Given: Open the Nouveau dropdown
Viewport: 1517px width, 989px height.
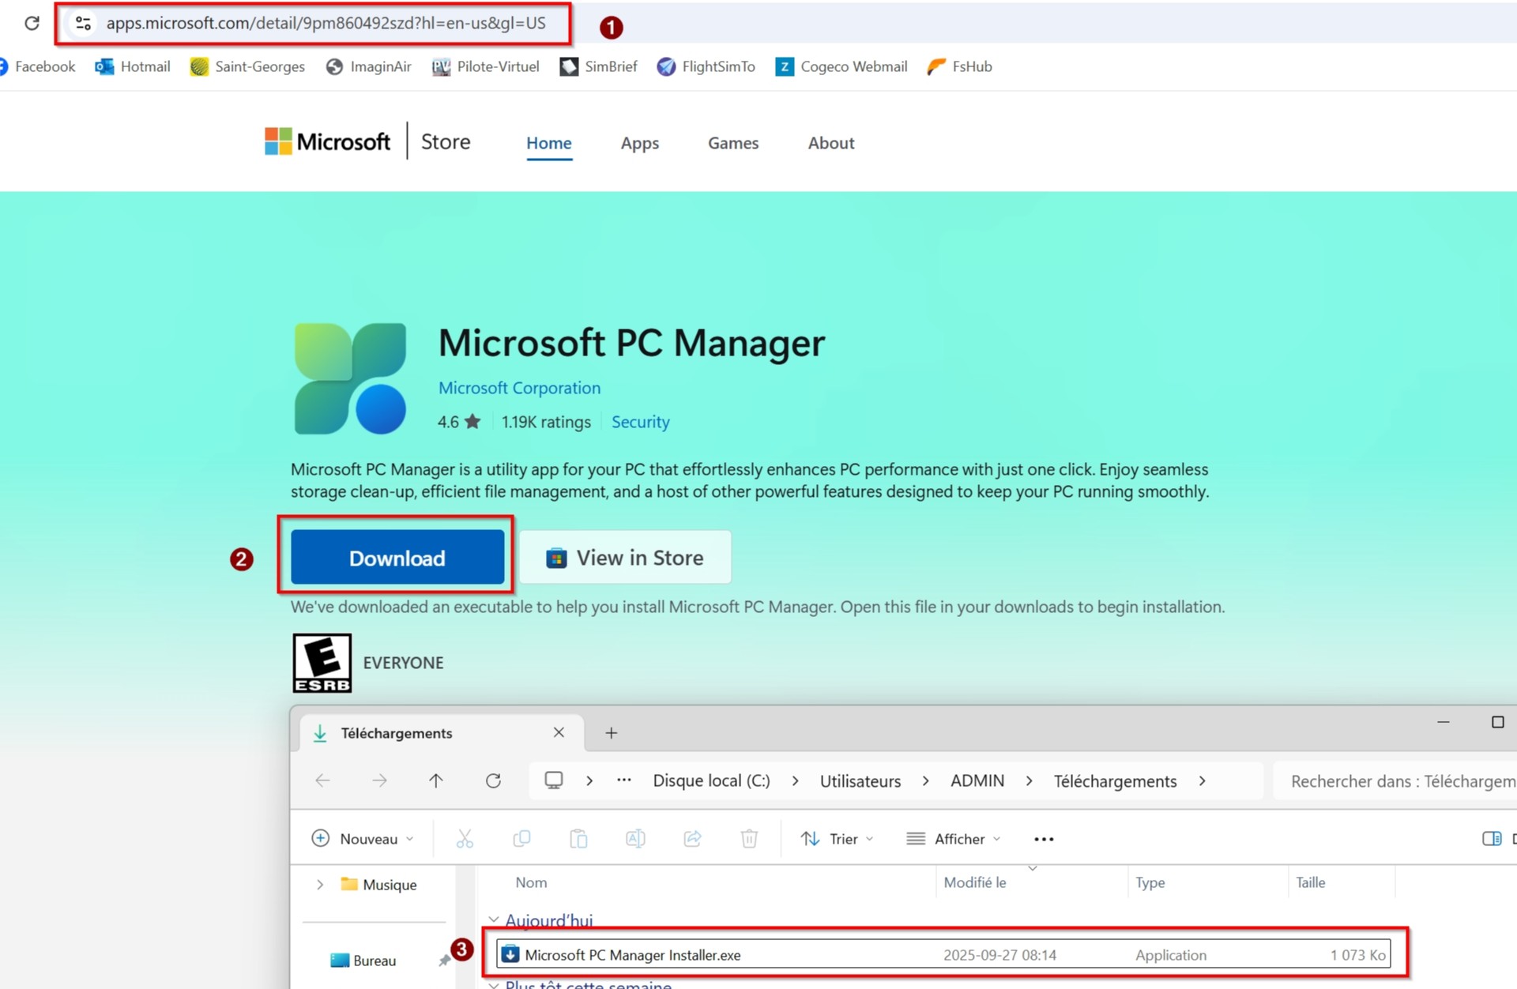Looking at the screenshot, I should coord(363,839).
